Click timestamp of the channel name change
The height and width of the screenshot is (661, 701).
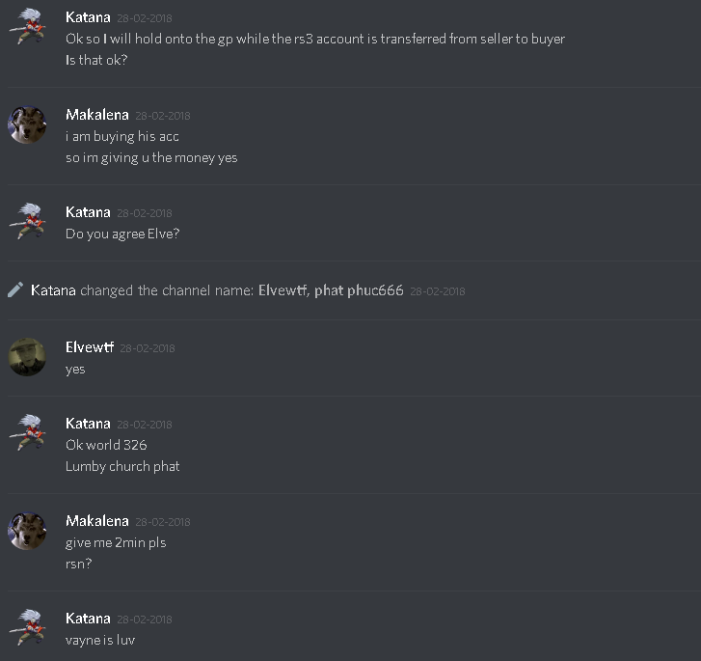click(438, 291)
